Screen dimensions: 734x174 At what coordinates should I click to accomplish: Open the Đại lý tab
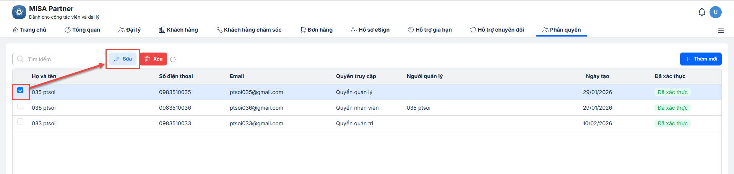click(x=130, y=30)
